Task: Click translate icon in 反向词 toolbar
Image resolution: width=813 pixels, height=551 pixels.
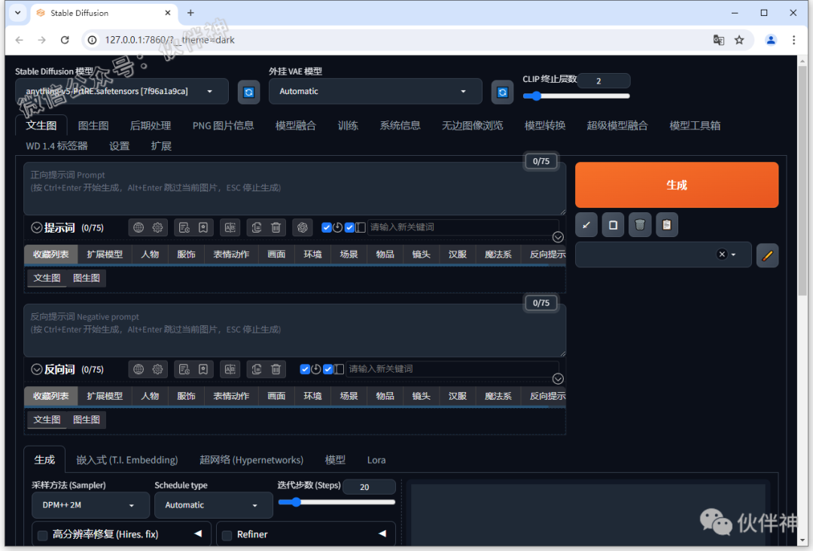Action: click(230, 369)
